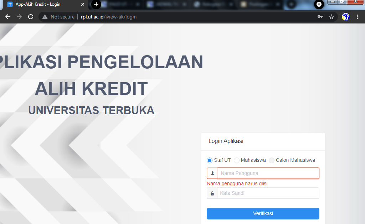This screenshot has width=365, height=224.
Task: Click the browser forward arrow
Action: click(x=19, y=17)
